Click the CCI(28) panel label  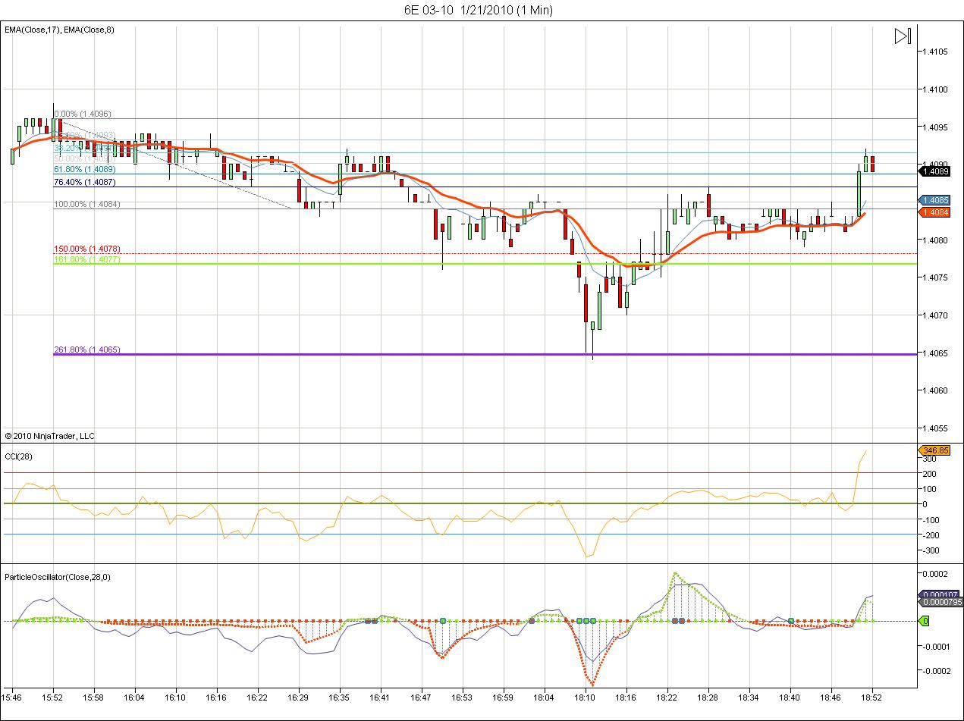click(19, 456)
